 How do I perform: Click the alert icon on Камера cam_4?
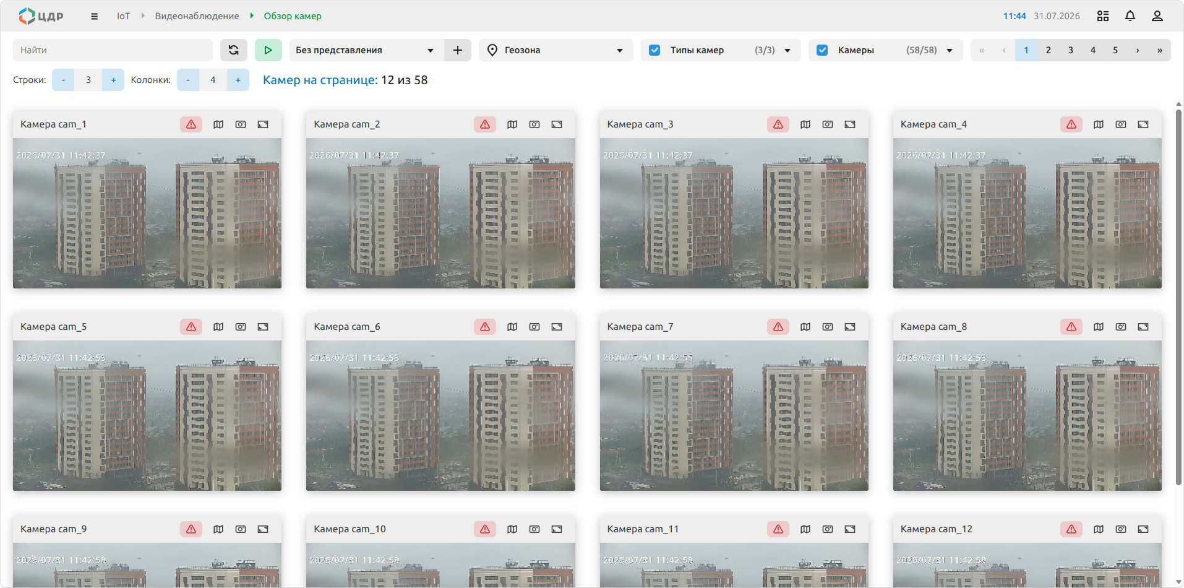coord(1071,124)
